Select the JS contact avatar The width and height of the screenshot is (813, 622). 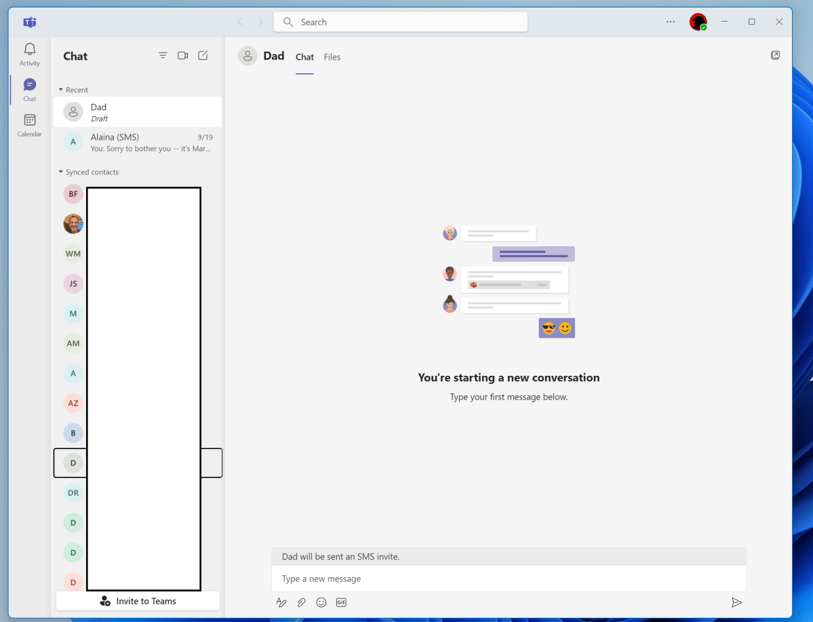(73, 284)
